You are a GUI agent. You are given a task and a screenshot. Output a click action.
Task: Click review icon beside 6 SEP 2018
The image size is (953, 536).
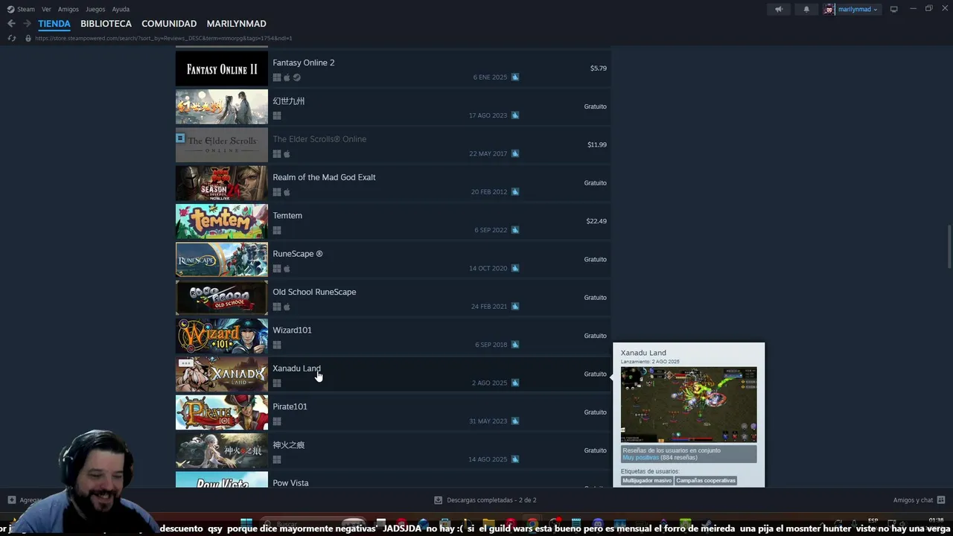coord(515,345)
